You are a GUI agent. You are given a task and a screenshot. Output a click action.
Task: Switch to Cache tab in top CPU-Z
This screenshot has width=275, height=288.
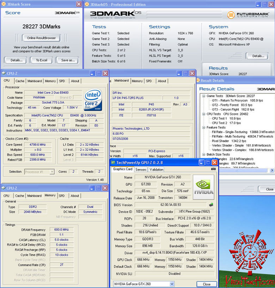(20, 81)
